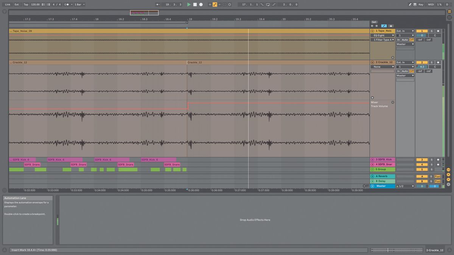Collapse the 2 Crackle_12 track disclosure triangle
Image resolution: width=454 pixels, height=255 pixels.
tap(372, 62)
